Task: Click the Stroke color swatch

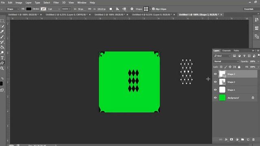Action: (x=43, y=9)
